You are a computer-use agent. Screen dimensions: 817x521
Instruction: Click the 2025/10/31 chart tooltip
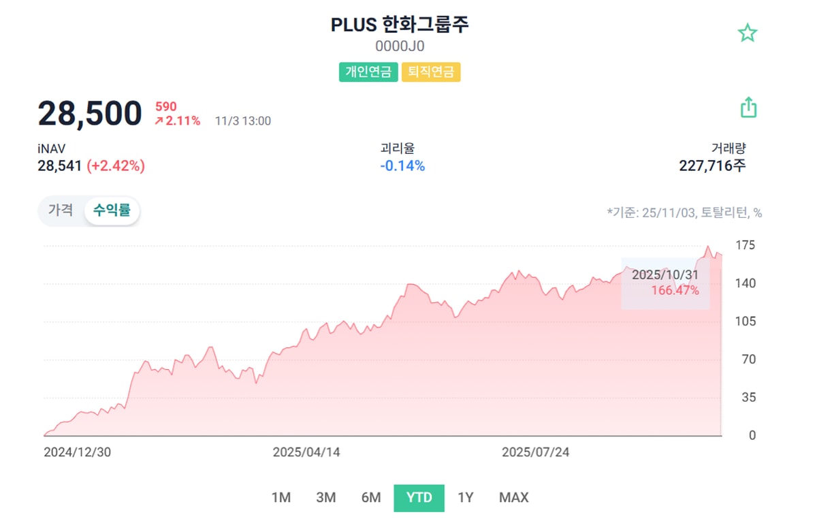pos(665,283)
